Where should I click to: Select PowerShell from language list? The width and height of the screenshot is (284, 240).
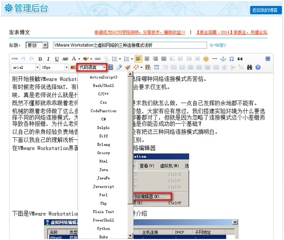103,220
